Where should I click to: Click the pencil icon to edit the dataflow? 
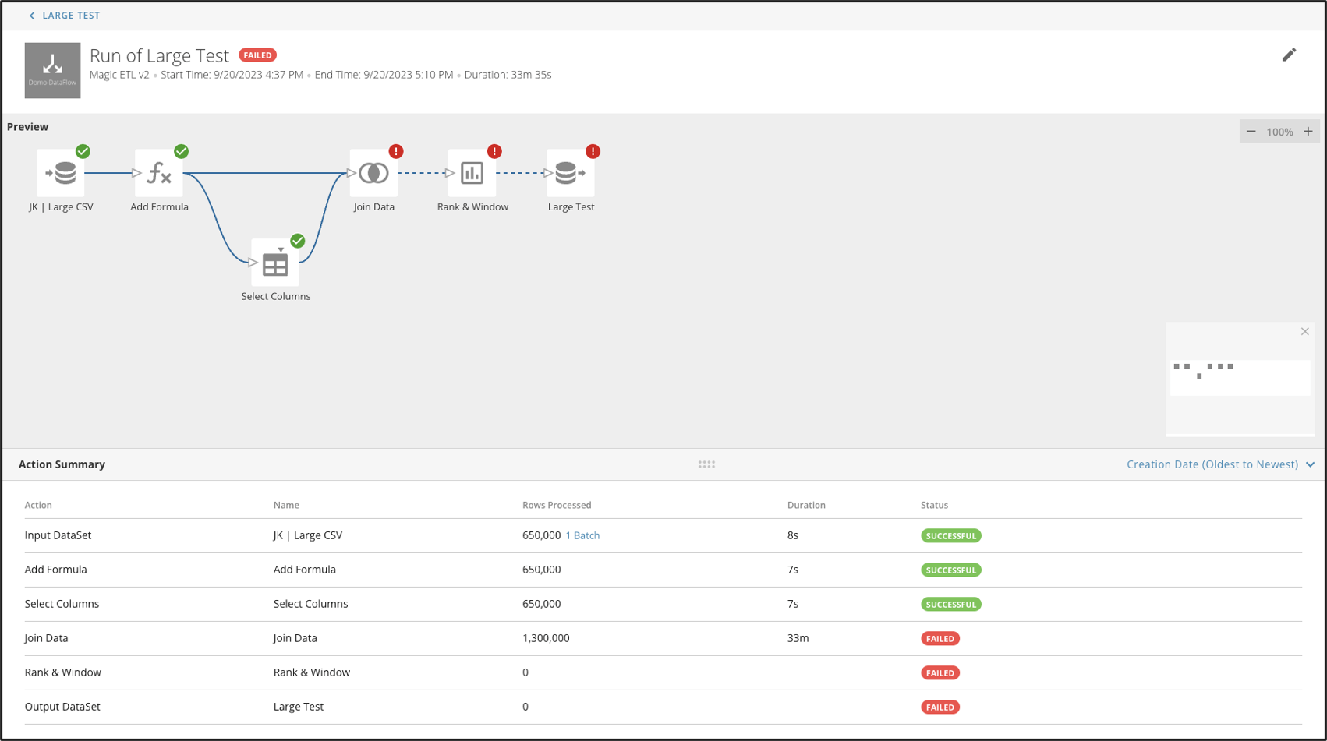(x=1289, y=55)
